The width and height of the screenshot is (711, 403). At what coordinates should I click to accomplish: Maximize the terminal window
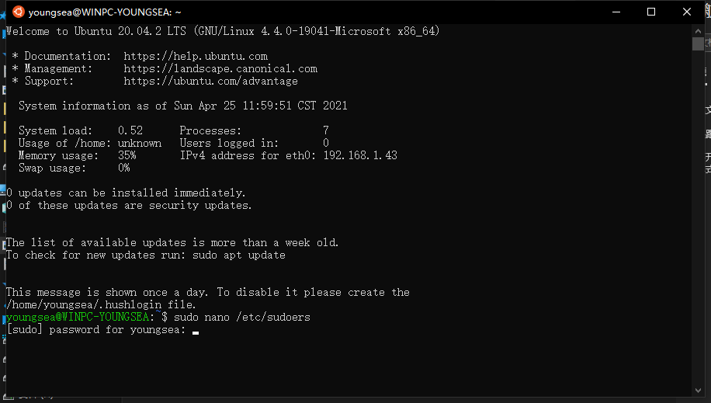point(651,12)
